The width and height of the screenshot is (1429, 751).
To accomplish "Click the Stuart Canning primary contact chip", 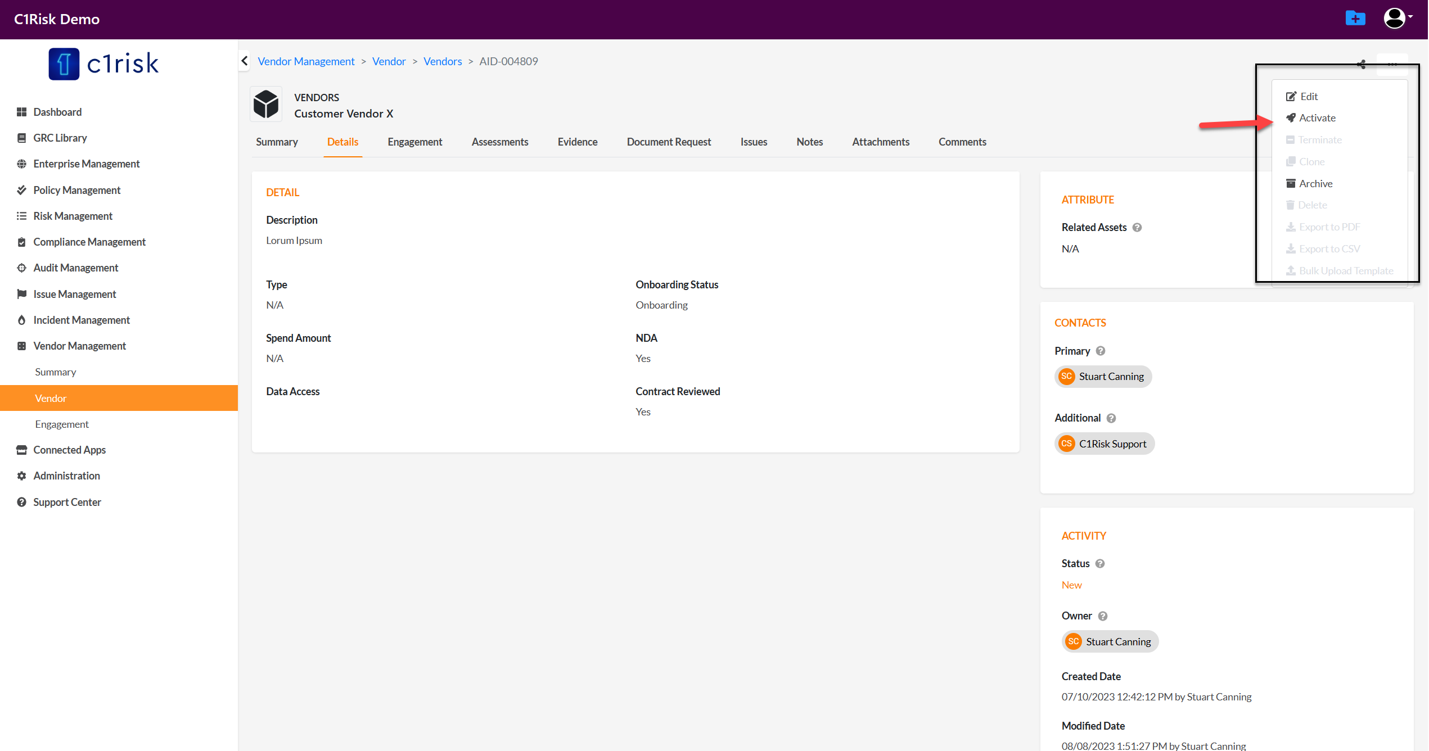I will [x=1102, y=377].
